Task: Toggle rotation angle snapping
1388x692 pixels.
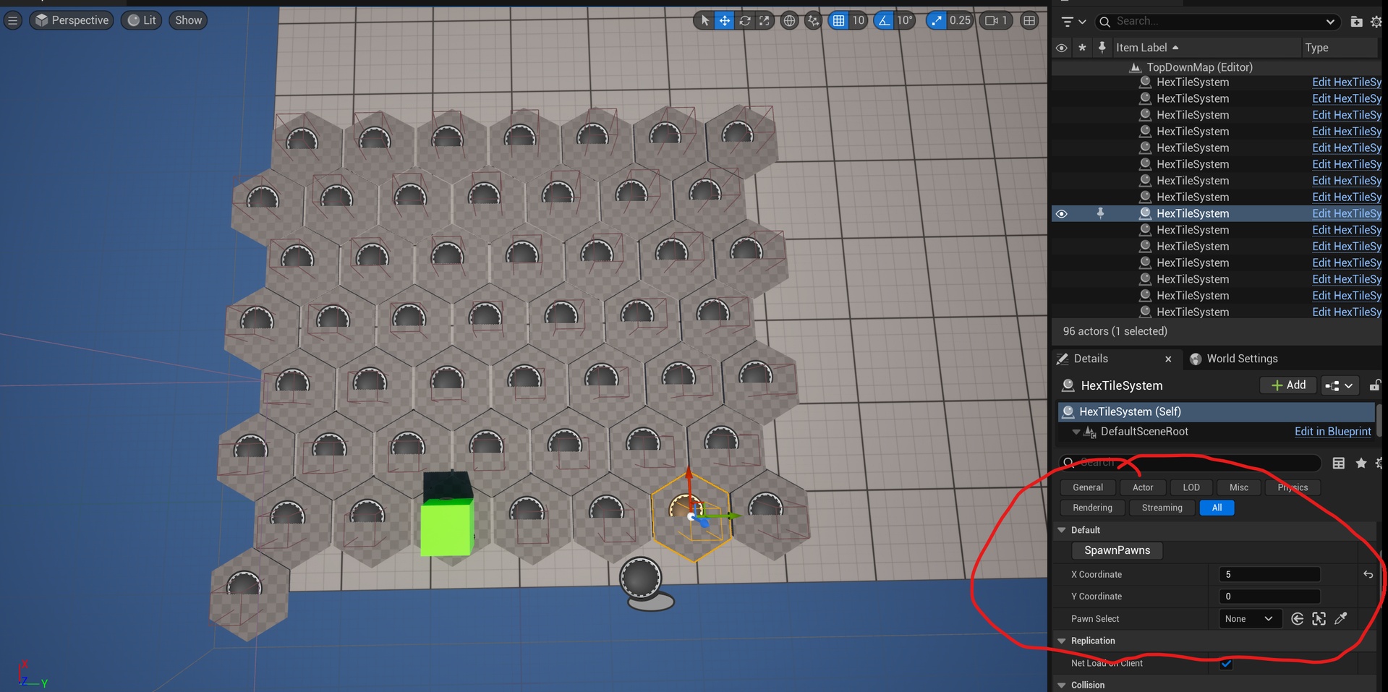Action: coord(884,20)
